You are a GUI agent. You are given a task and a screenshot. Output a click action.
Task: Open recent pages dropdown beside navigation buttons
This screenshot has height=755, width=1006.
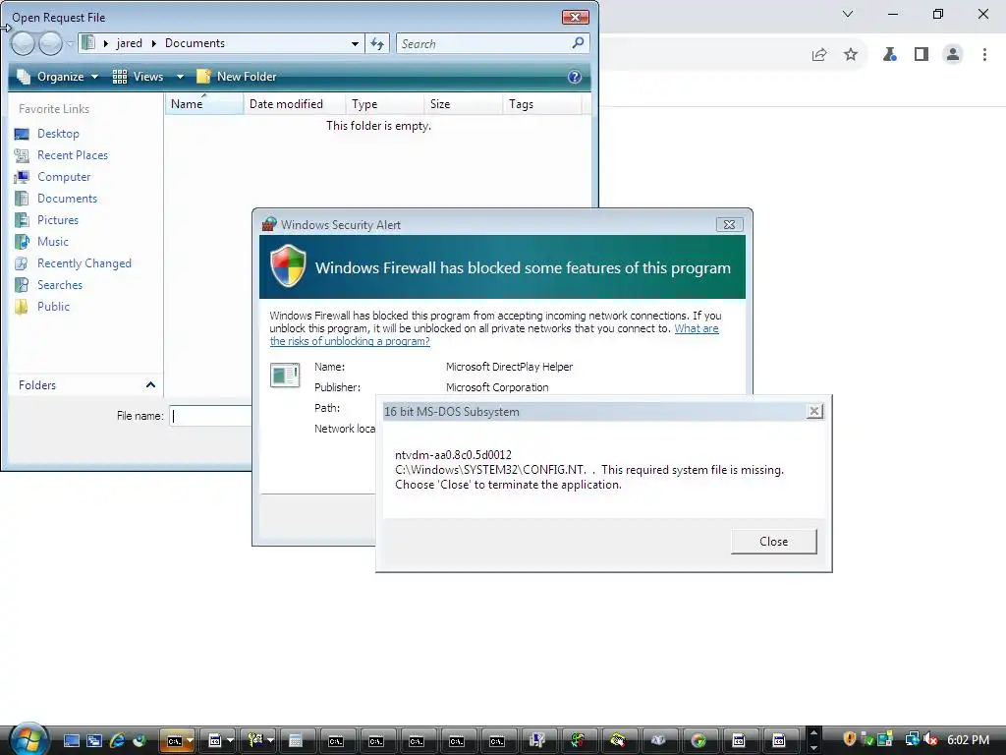70,43
